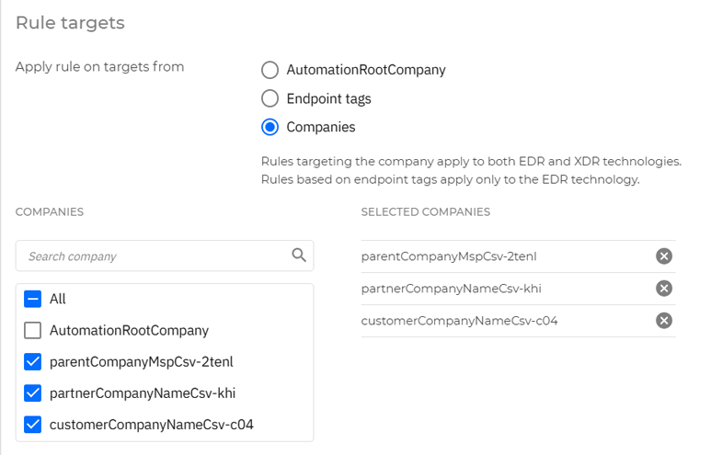Click the COMPANIES header above the search

pos(50,212)
